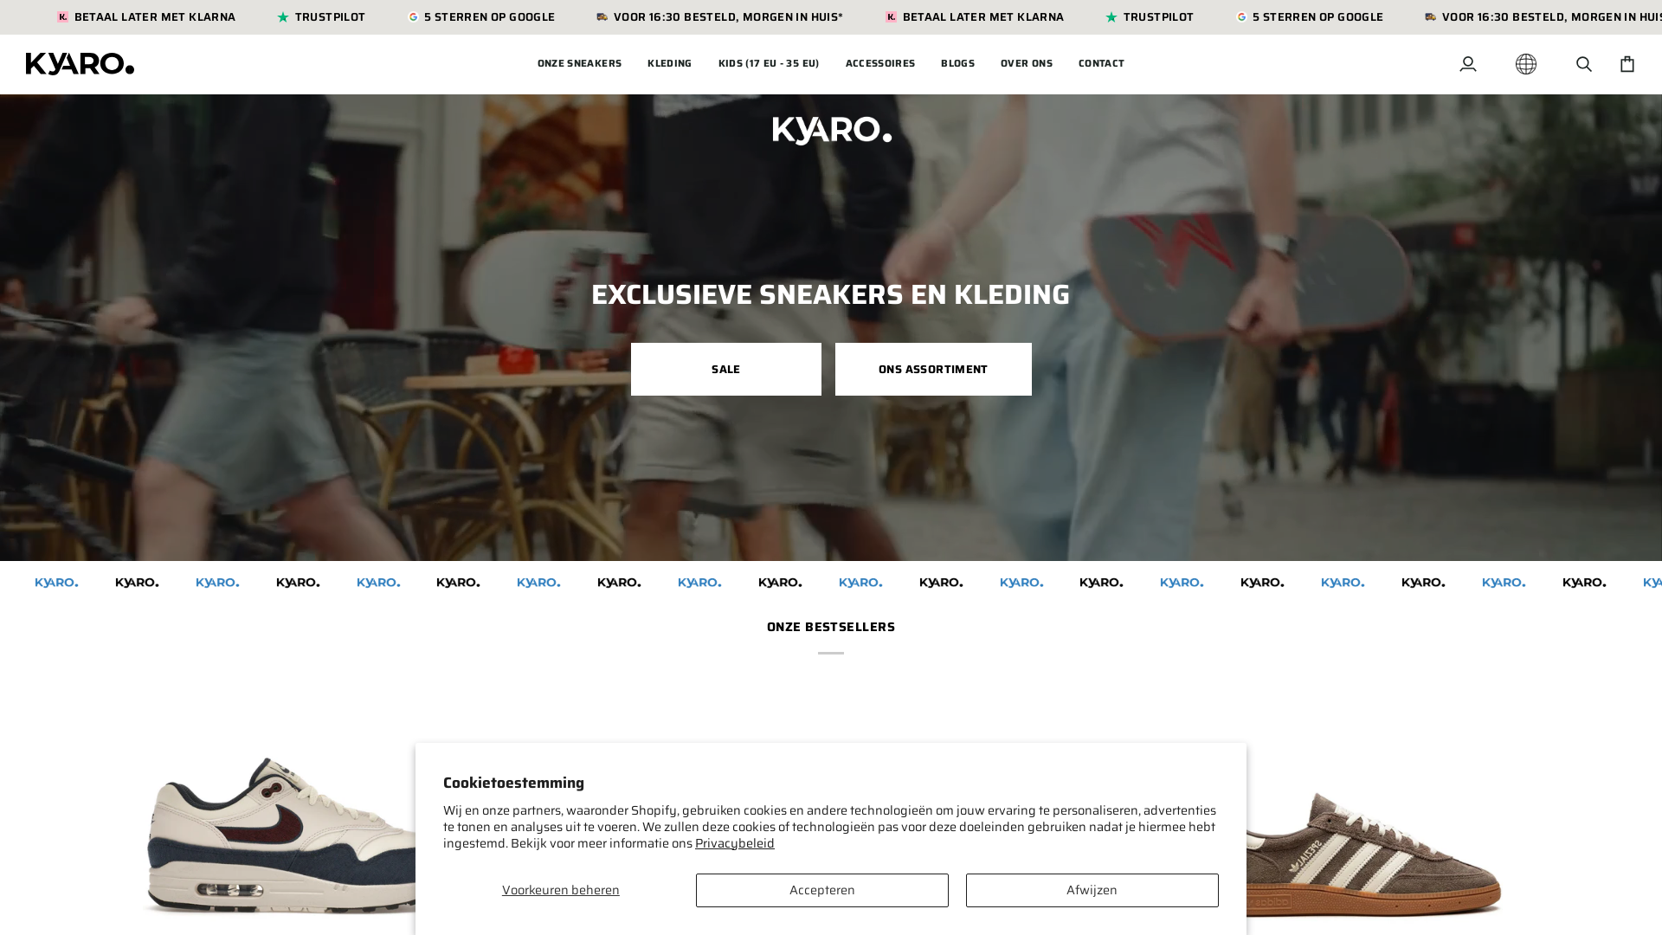Accept cookies with Accepteren
This screenshot has height=935, width=1662.
821,890
